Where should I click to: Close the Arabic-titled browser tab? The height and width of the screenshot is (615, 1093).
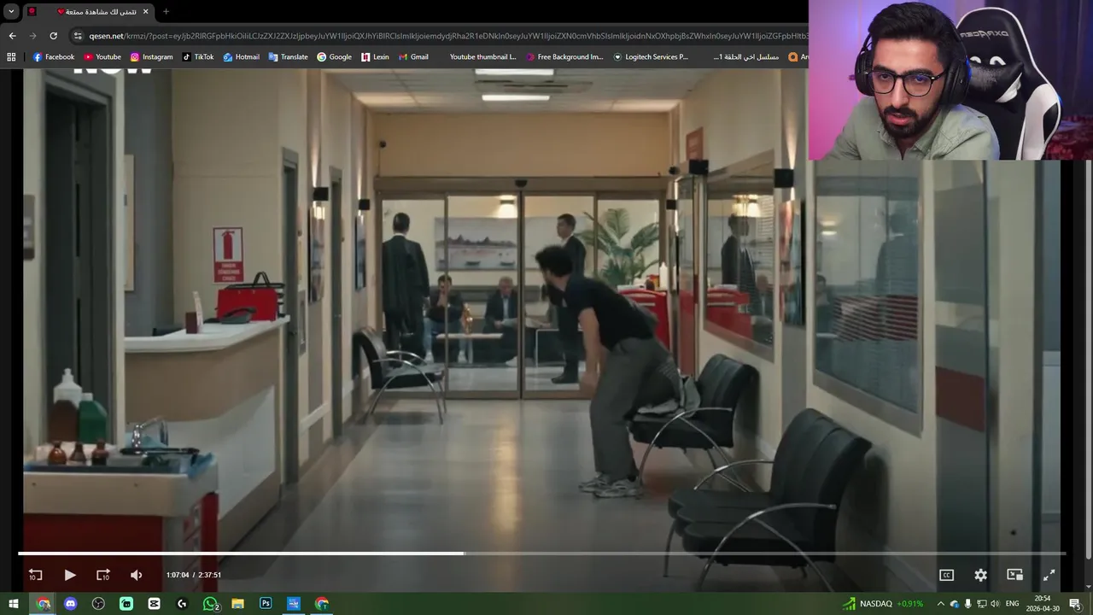145,11
